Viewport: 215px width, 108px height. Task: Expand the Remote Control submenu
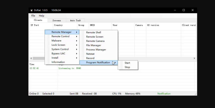[62, 36]
